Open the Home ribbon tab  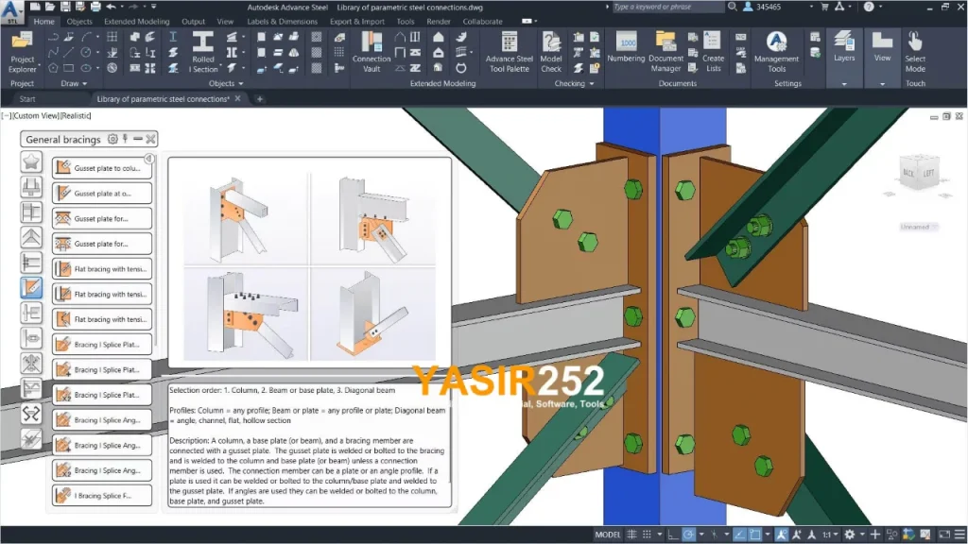(x=43, y=21)
